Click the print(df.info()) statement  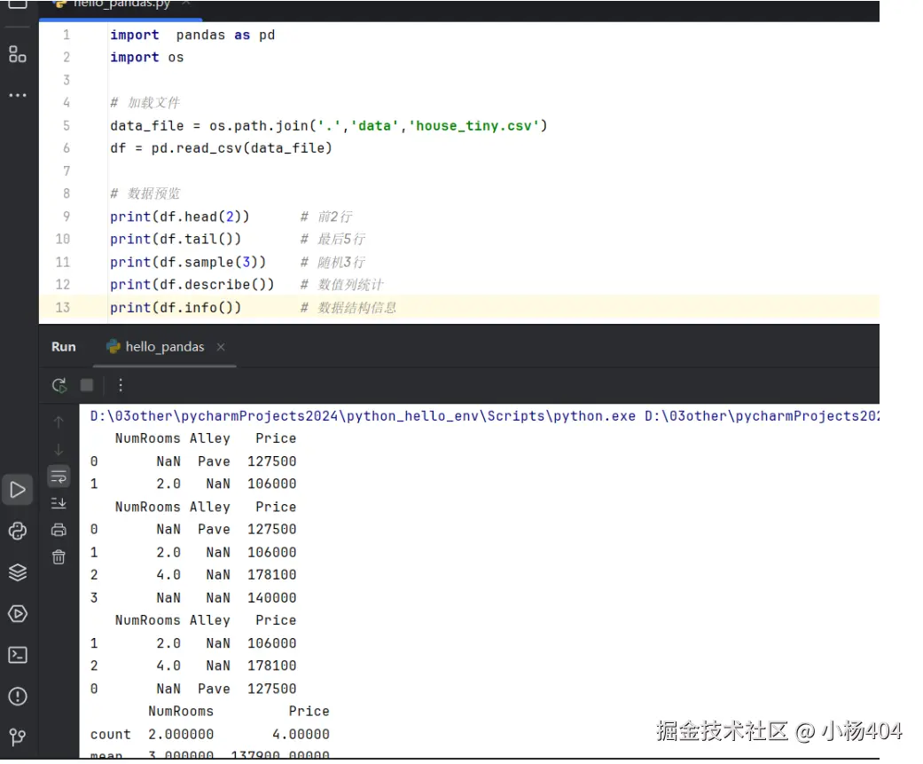176,308
